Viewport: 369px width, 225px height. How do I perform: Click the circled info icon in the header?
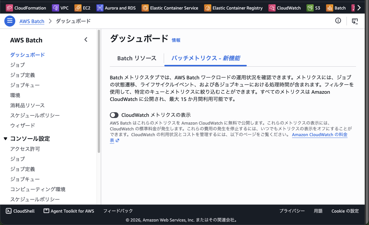pos(338,21)
